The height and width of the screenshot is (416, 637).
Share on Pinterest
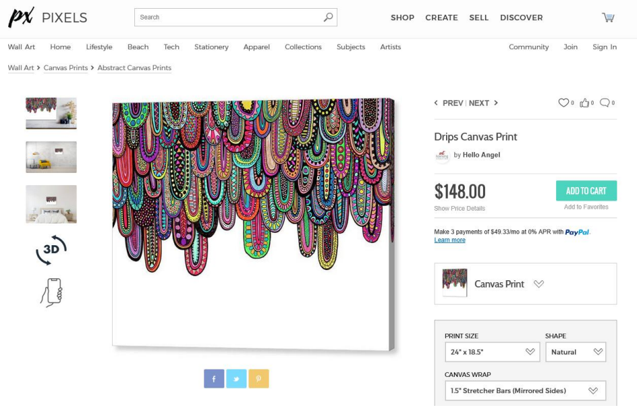259,379
